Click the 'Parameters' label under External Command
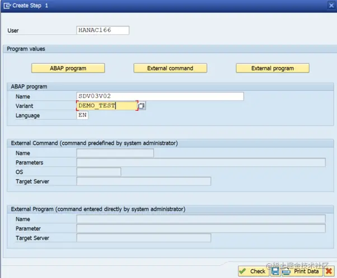 (30, 163)
